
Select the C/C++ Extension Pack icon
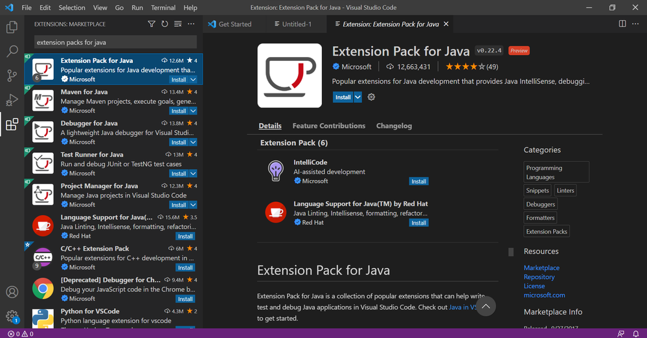[43, 258]
